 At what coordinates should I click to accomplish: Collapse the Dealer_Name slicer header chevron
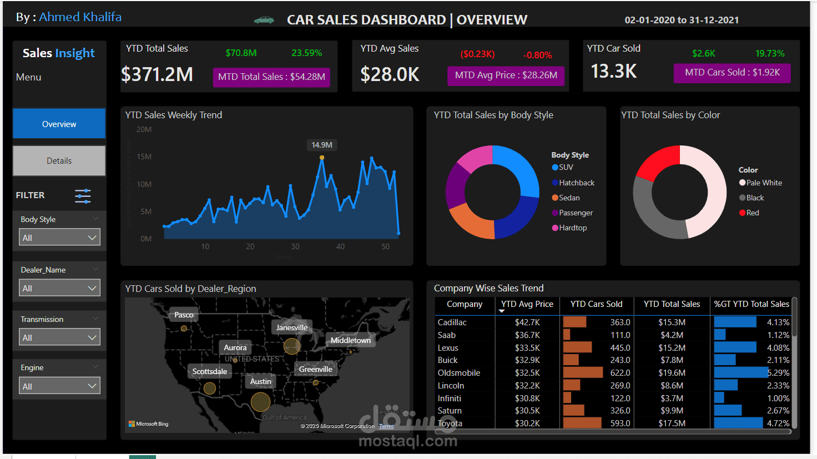(x=95, y=269)
